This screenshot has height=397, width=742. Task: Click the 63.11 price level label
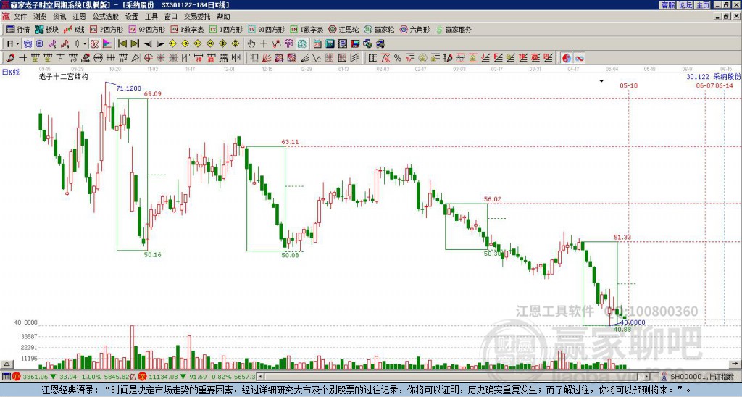pos(290,141)
